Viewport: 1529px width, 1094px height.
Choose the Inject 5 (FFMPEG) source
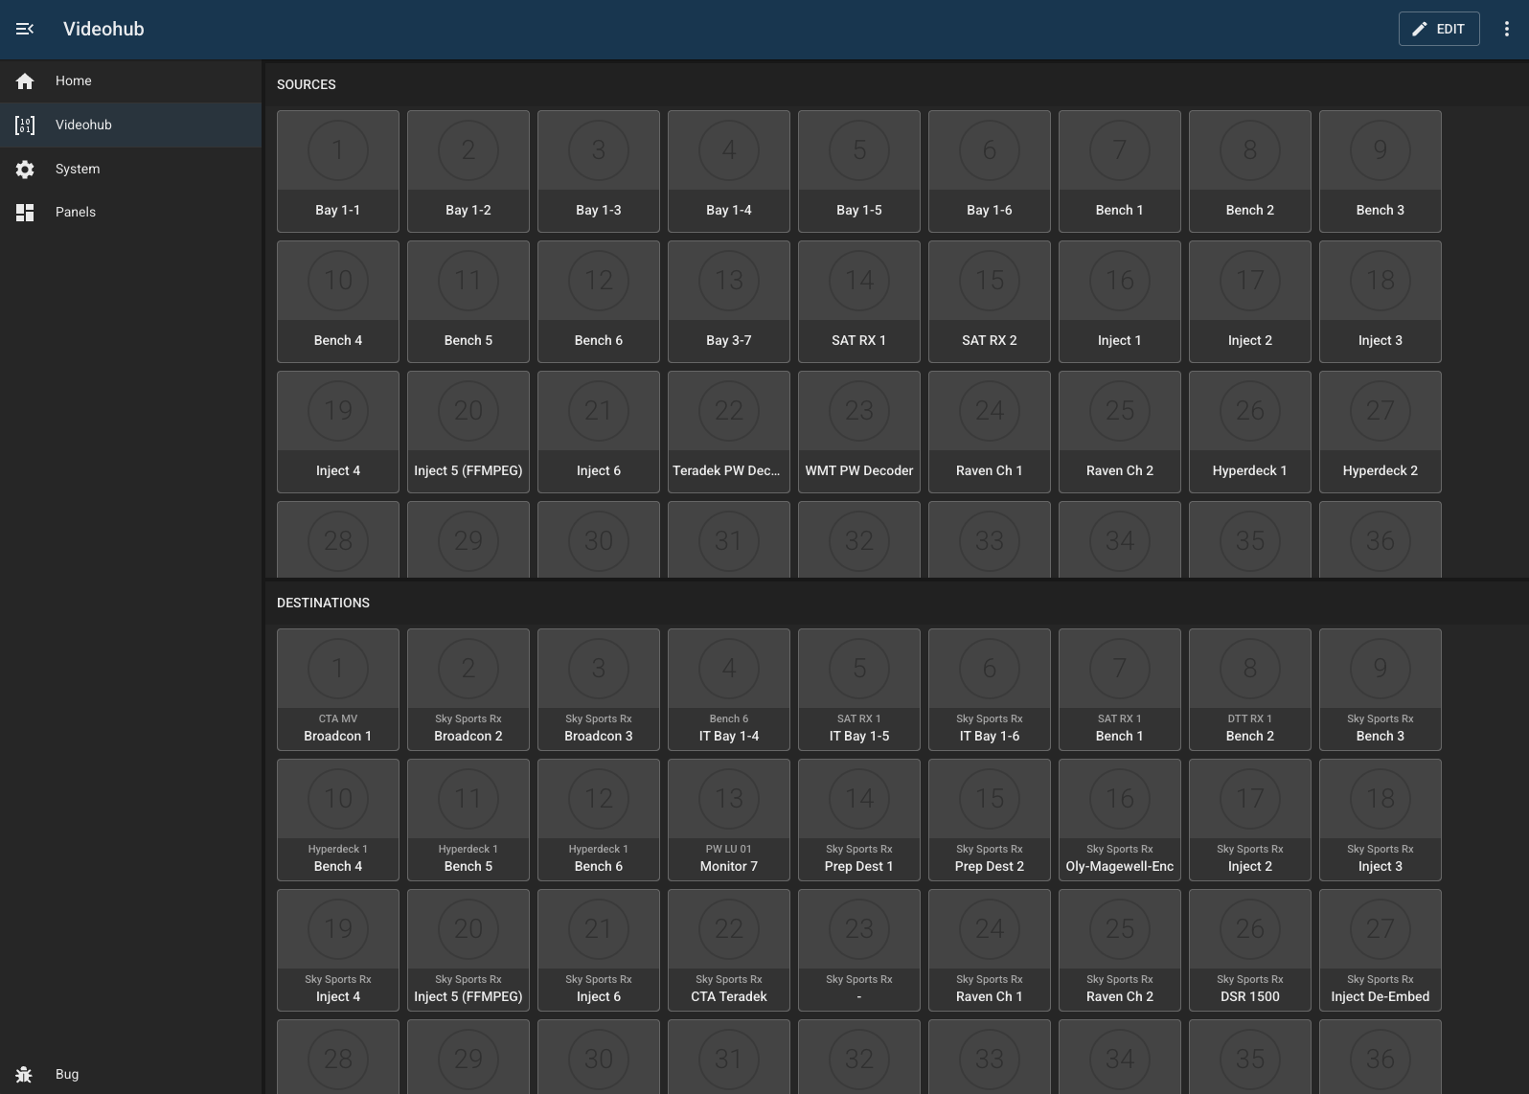click(x=468, y=432)
